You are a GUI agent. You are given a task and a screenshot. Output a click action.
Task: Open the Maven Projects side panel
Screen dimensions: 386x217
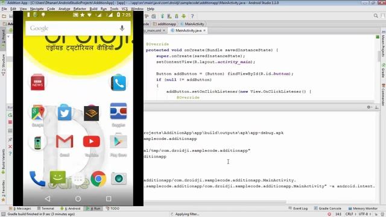384,44
